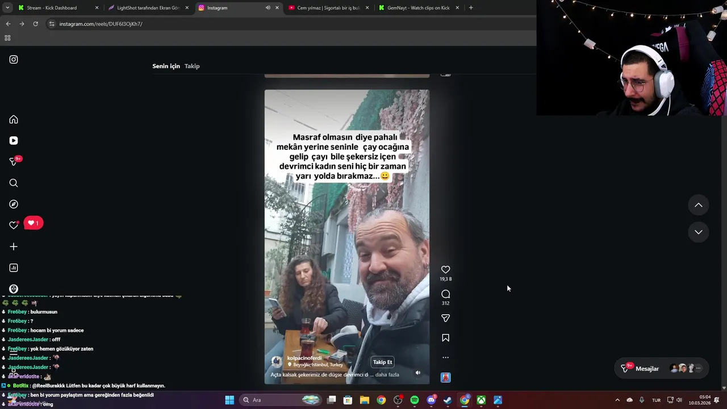Open kolpacinoferdi profile link

point(304,358)
